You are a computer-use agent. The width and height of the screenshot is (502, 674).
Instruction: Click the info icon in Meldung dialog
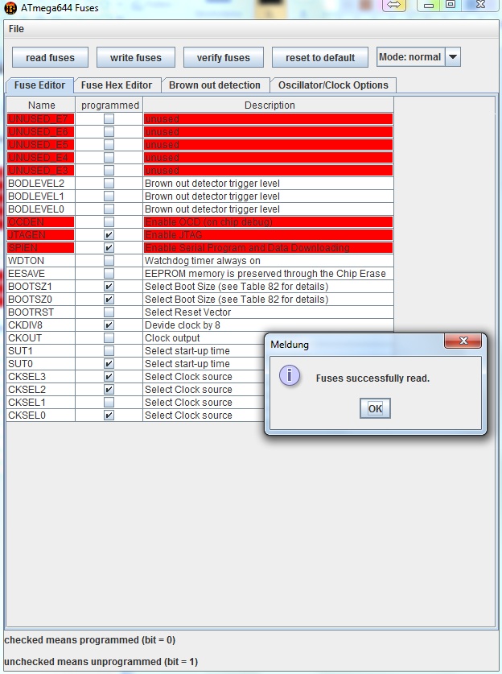[290, 376]
